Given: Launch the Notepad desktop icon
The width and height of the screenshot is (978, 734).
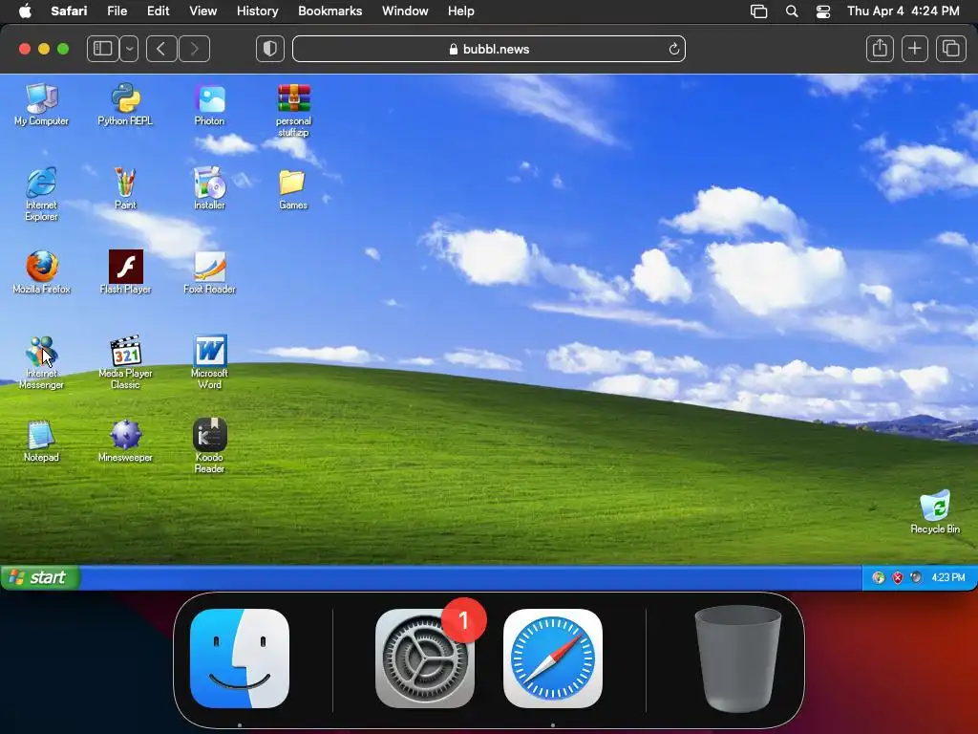Looking at the screenshot, I should coord(42,441).
